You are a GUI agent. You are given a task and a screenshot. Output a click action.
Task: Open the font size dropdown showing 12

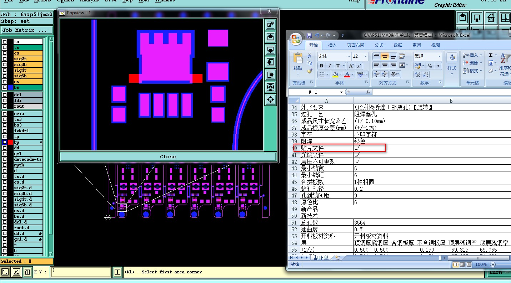tap(366, 56)
